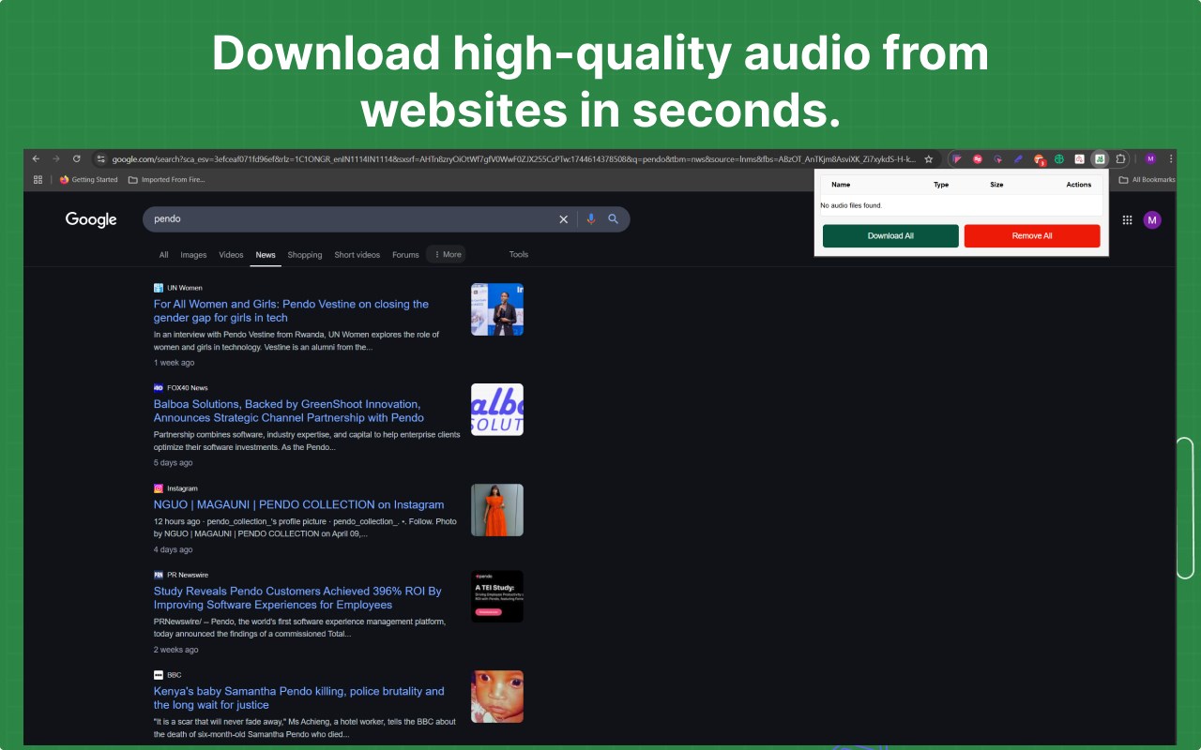Image resolution: width=1201 pixels, height=750 pixels.
Task: Click the orange dress Instagram thumbnail
Action: (497, 510)
